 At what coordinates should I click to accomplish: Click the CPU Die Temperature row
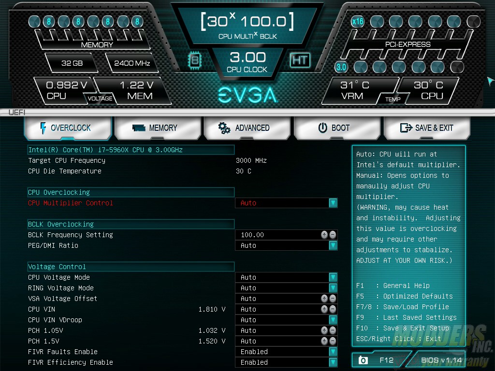[140, 171]
